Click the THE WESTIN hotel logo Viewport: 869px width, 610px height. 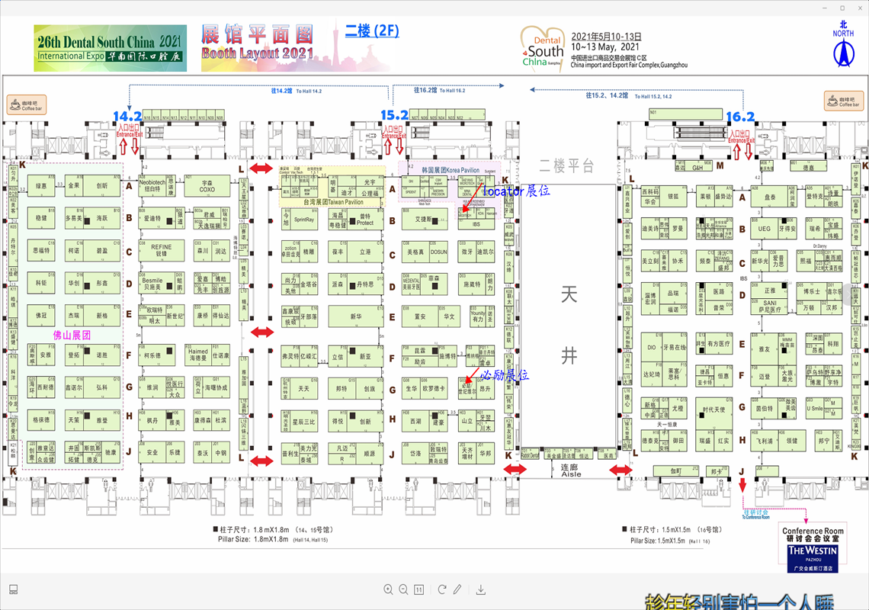(x=813, y=558)
